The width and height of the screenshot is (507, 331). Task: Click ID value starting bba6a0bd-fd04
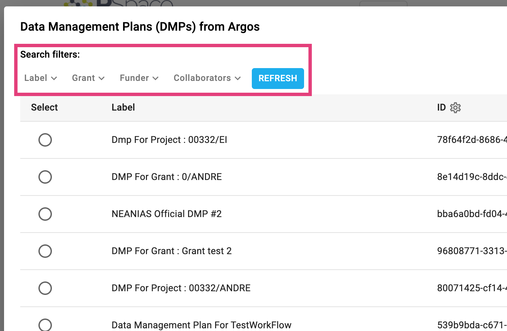(472, 214)
